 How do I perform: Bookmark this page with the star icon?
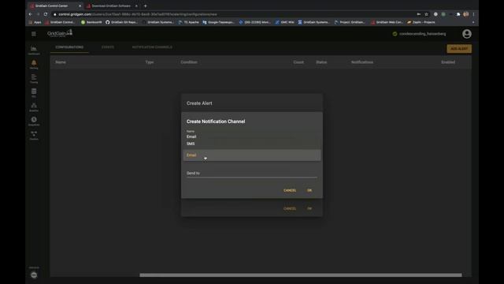point(427,14)
